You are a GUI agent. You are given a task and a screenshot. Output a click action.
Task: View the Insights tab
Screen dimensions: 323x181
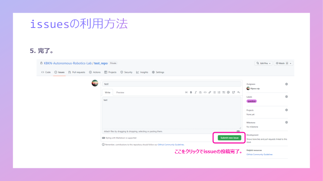pos(142,72)
